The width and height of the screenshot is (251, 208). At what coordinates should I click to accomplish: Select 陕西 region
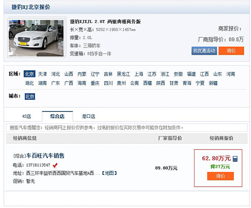(161, 83)
